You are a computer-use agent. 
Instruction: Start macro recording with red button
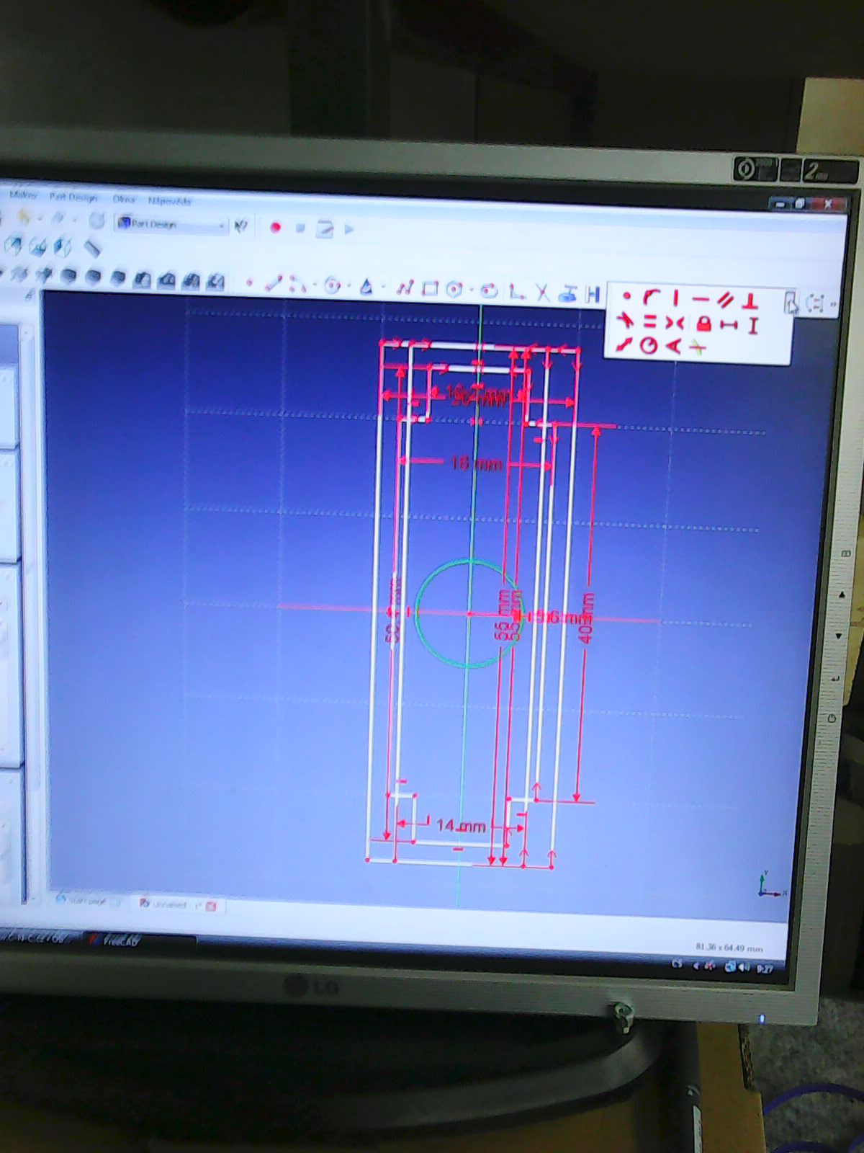tap(275, 228)
